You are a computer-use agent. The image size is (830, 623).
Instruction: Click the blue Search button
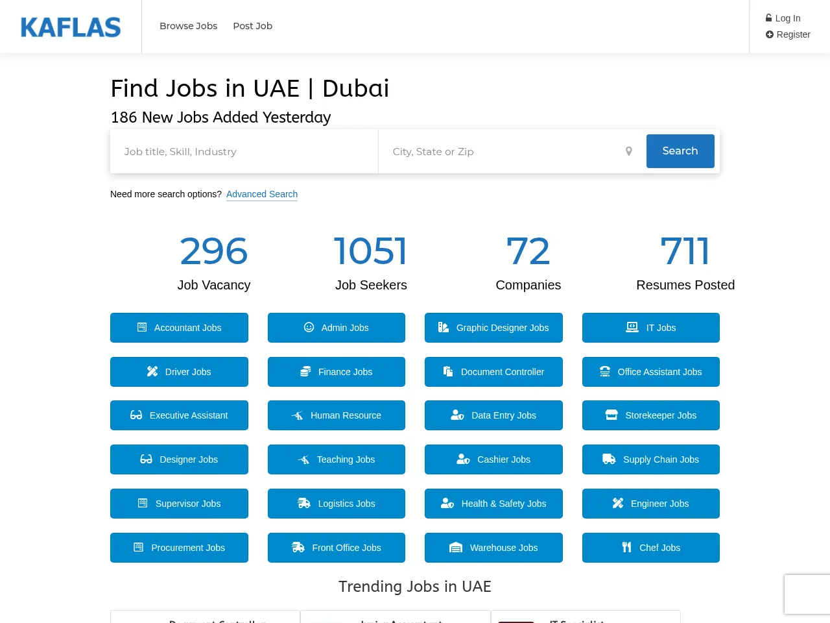pyautogui.click(x=680, y=151)
